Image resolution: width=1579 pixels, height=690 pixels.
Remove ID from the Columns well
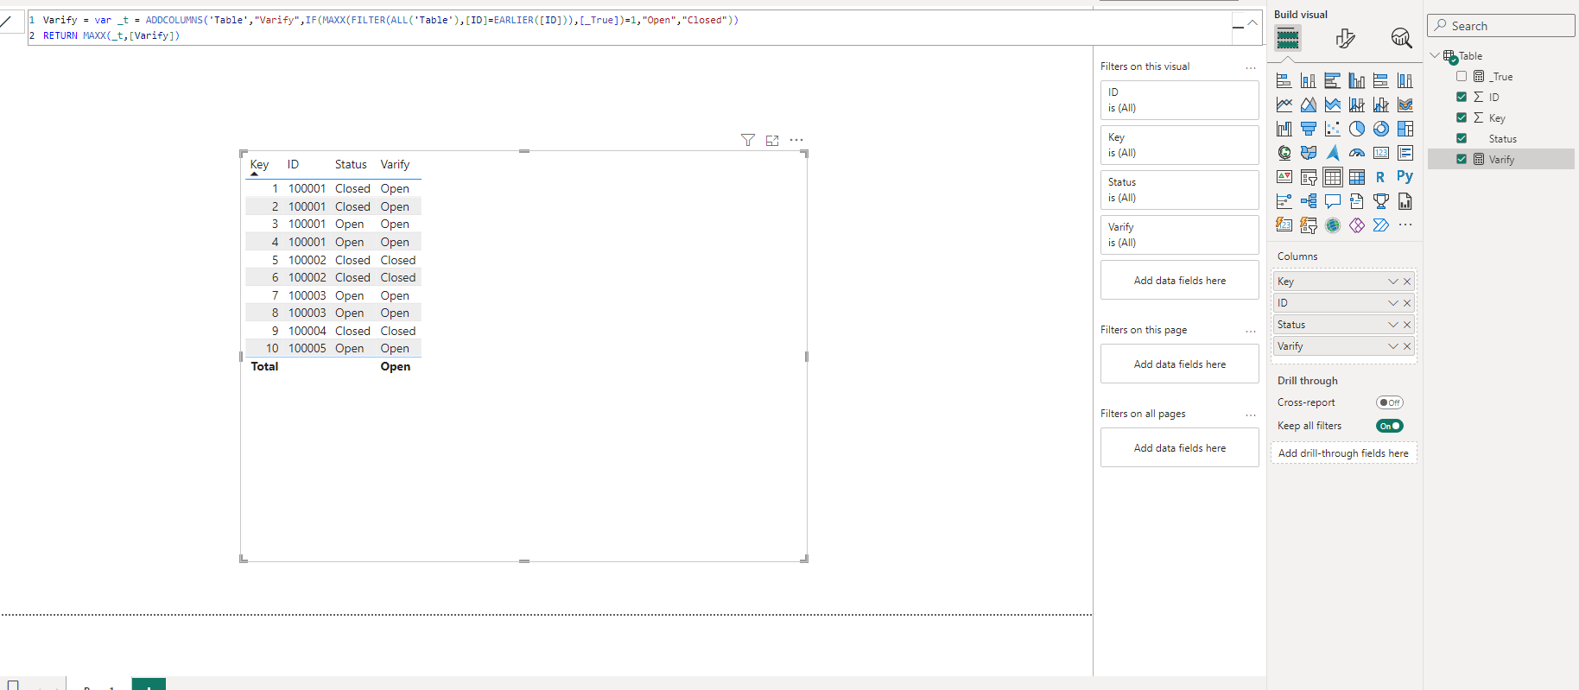1407,303
